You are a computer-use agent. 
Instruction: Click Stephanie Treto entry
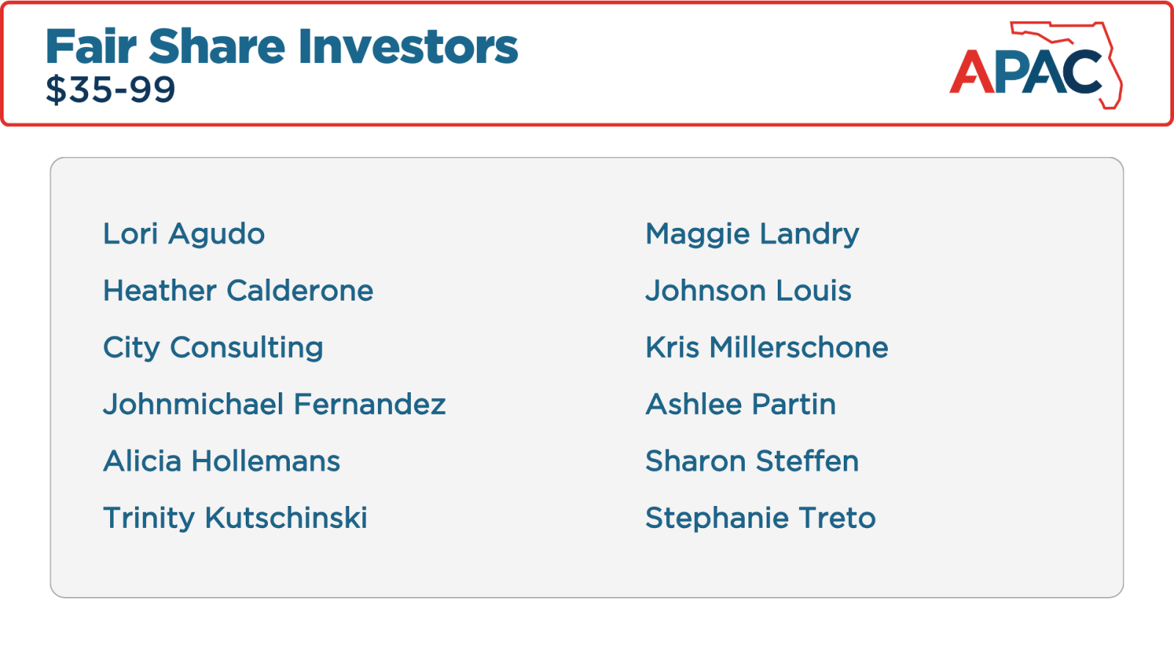pos(761,518)
